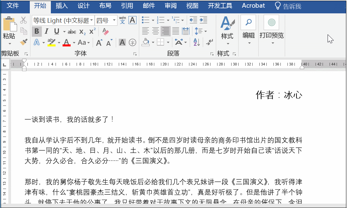Toggle Italic formatting

click(47, 31)
